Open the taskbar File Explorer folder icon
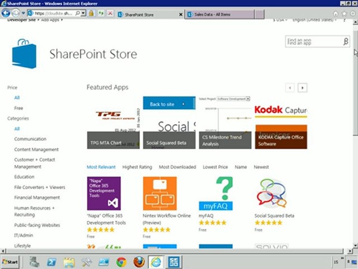 point(69,262)
